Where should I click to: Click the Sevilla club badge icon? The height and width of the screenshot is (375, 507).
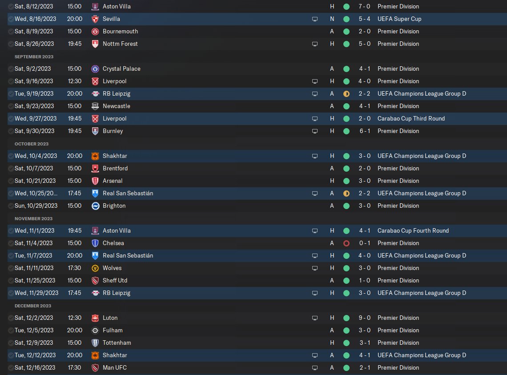click(x=95, y=19)
